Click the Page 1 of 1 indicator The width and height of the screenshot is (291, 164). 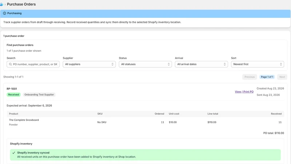267,77
